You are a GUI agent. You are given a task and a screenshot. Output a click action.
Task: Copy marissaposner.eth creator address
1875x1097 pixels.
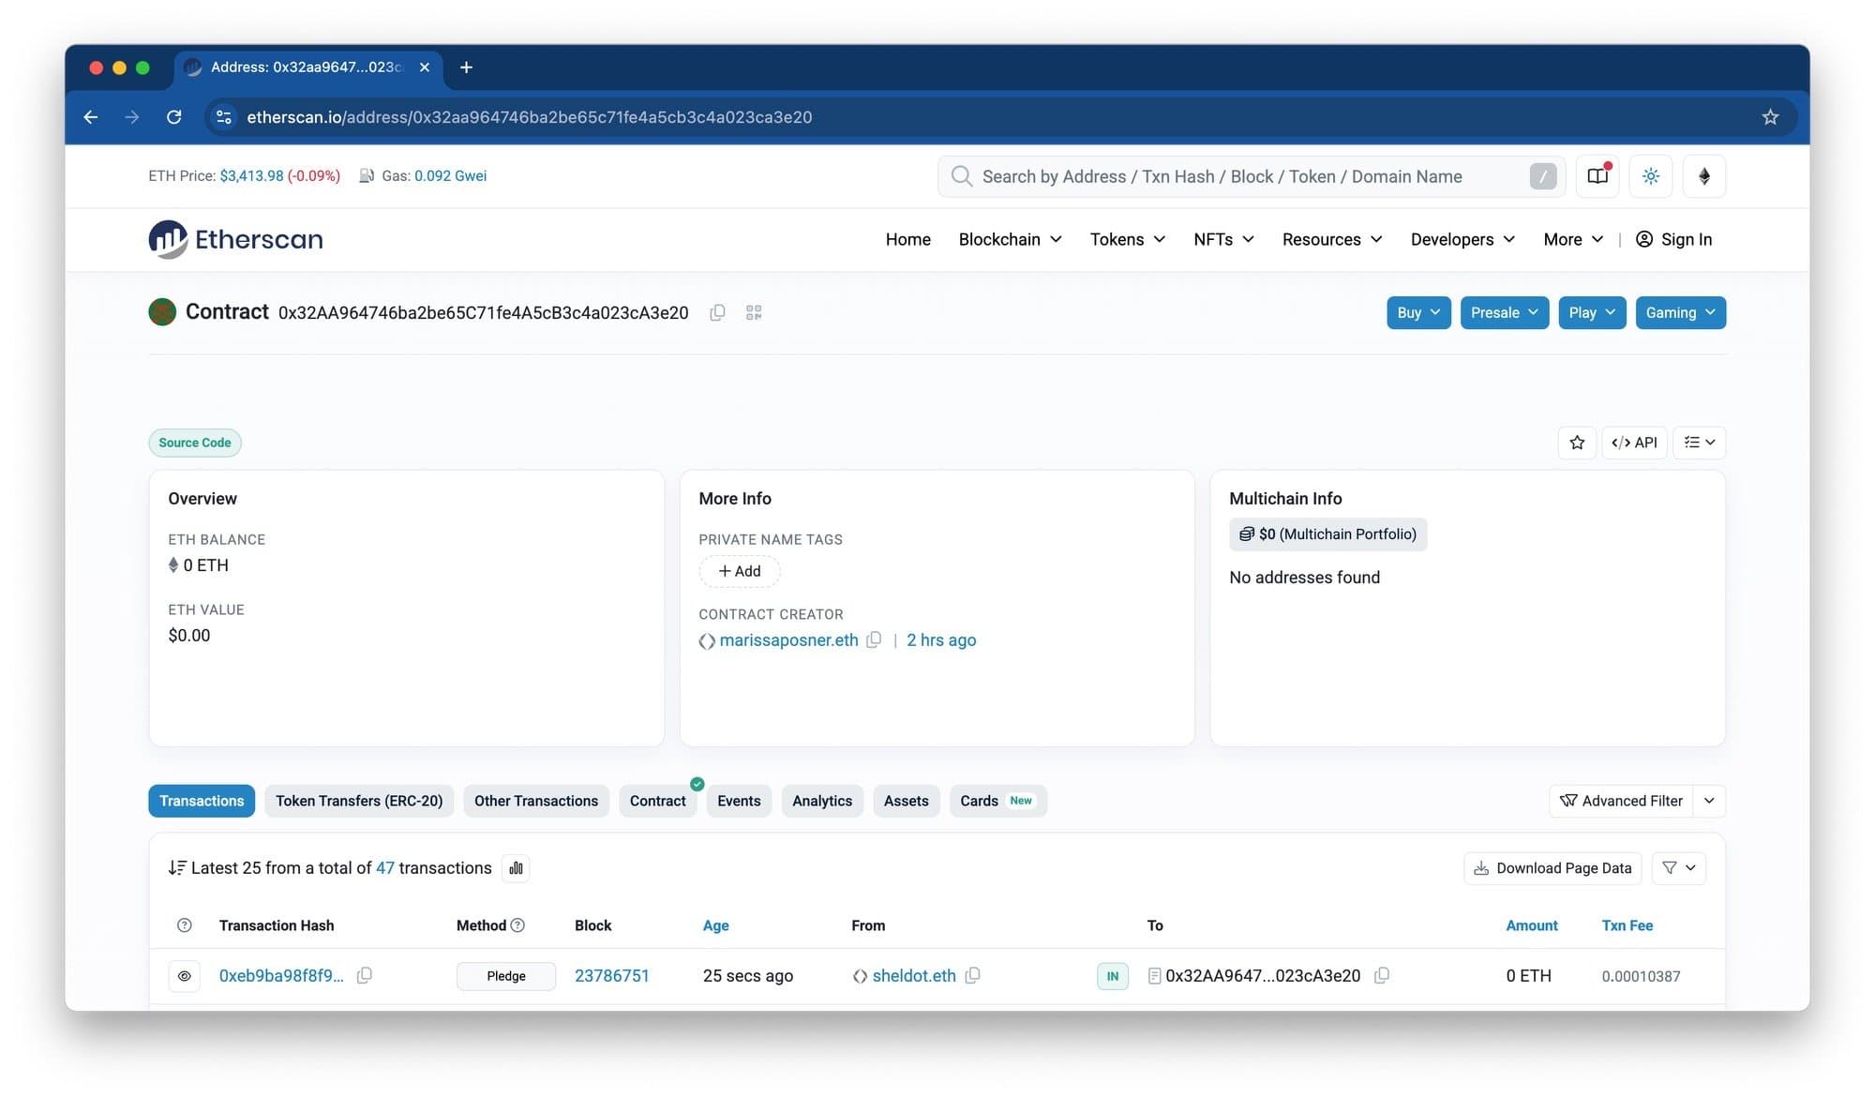pyautogui.click(x=874, y=639)
